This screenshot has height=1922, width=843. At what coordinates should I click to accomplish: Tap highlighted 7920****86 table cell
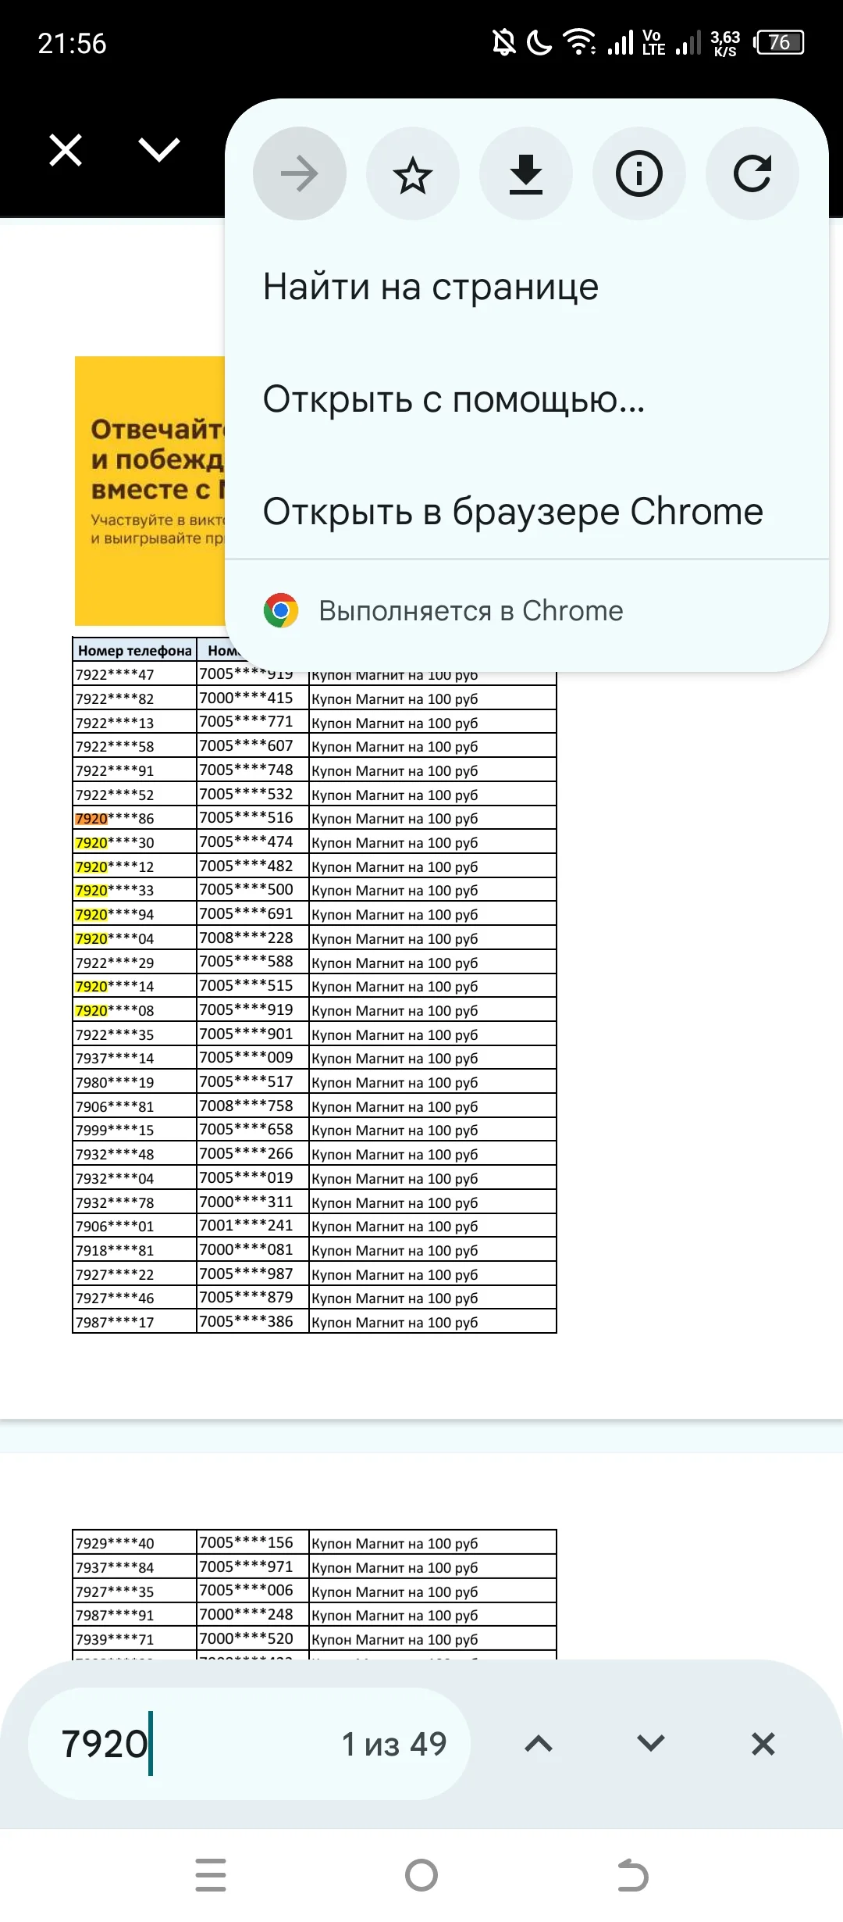[x=134, y=818]
